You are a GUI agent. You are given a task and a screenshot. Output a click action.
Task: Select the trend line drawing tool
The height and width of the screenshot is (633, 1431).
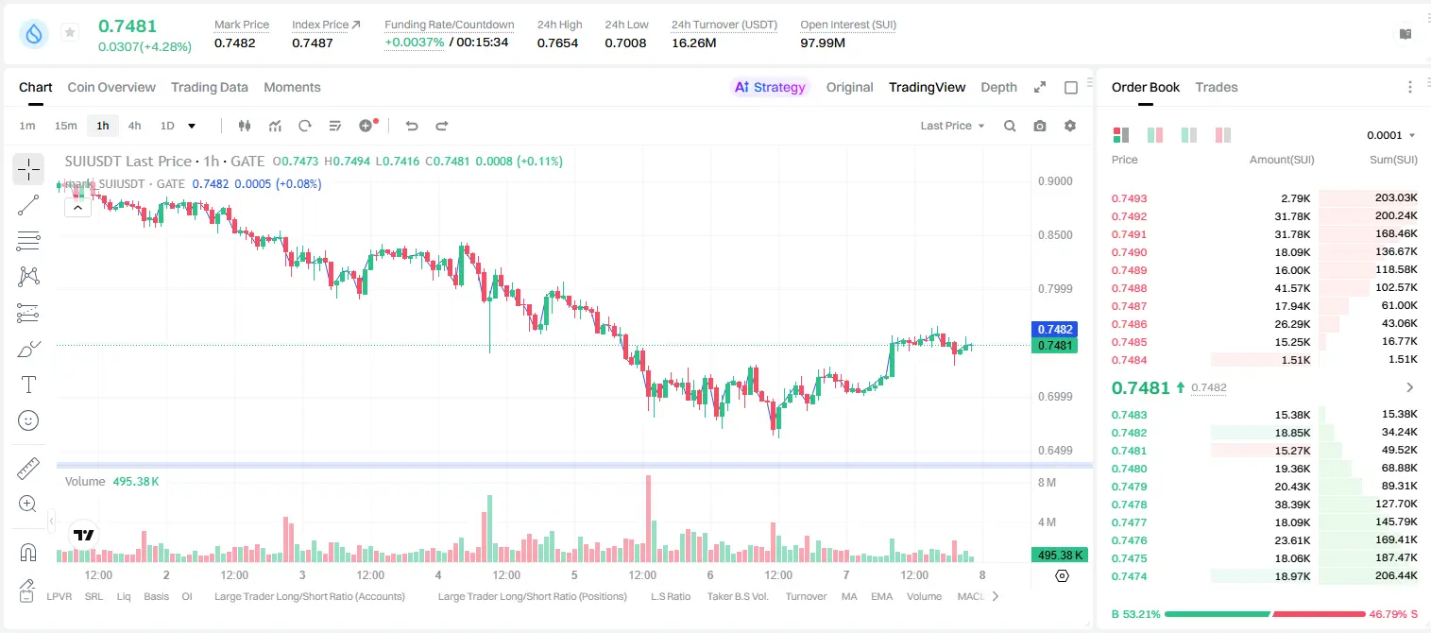[28, 205]
